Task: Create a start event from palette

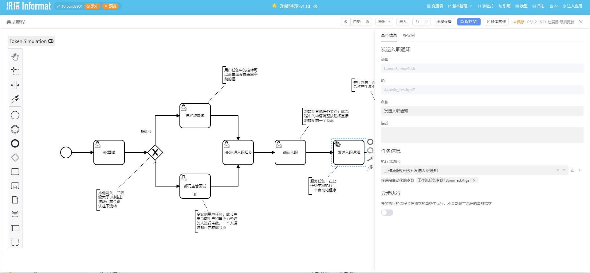Action: (15, 115)
